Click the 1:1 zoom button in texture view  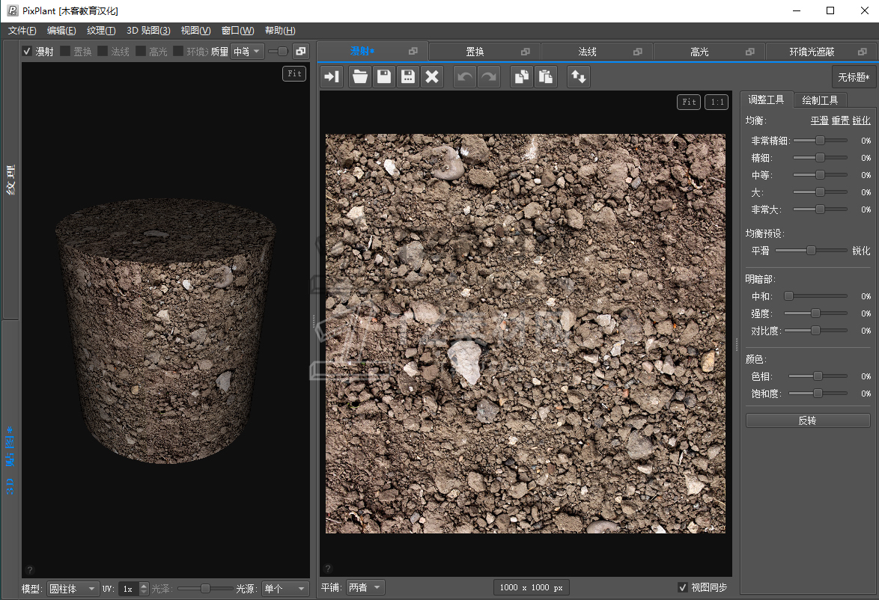tap(716, 102)
